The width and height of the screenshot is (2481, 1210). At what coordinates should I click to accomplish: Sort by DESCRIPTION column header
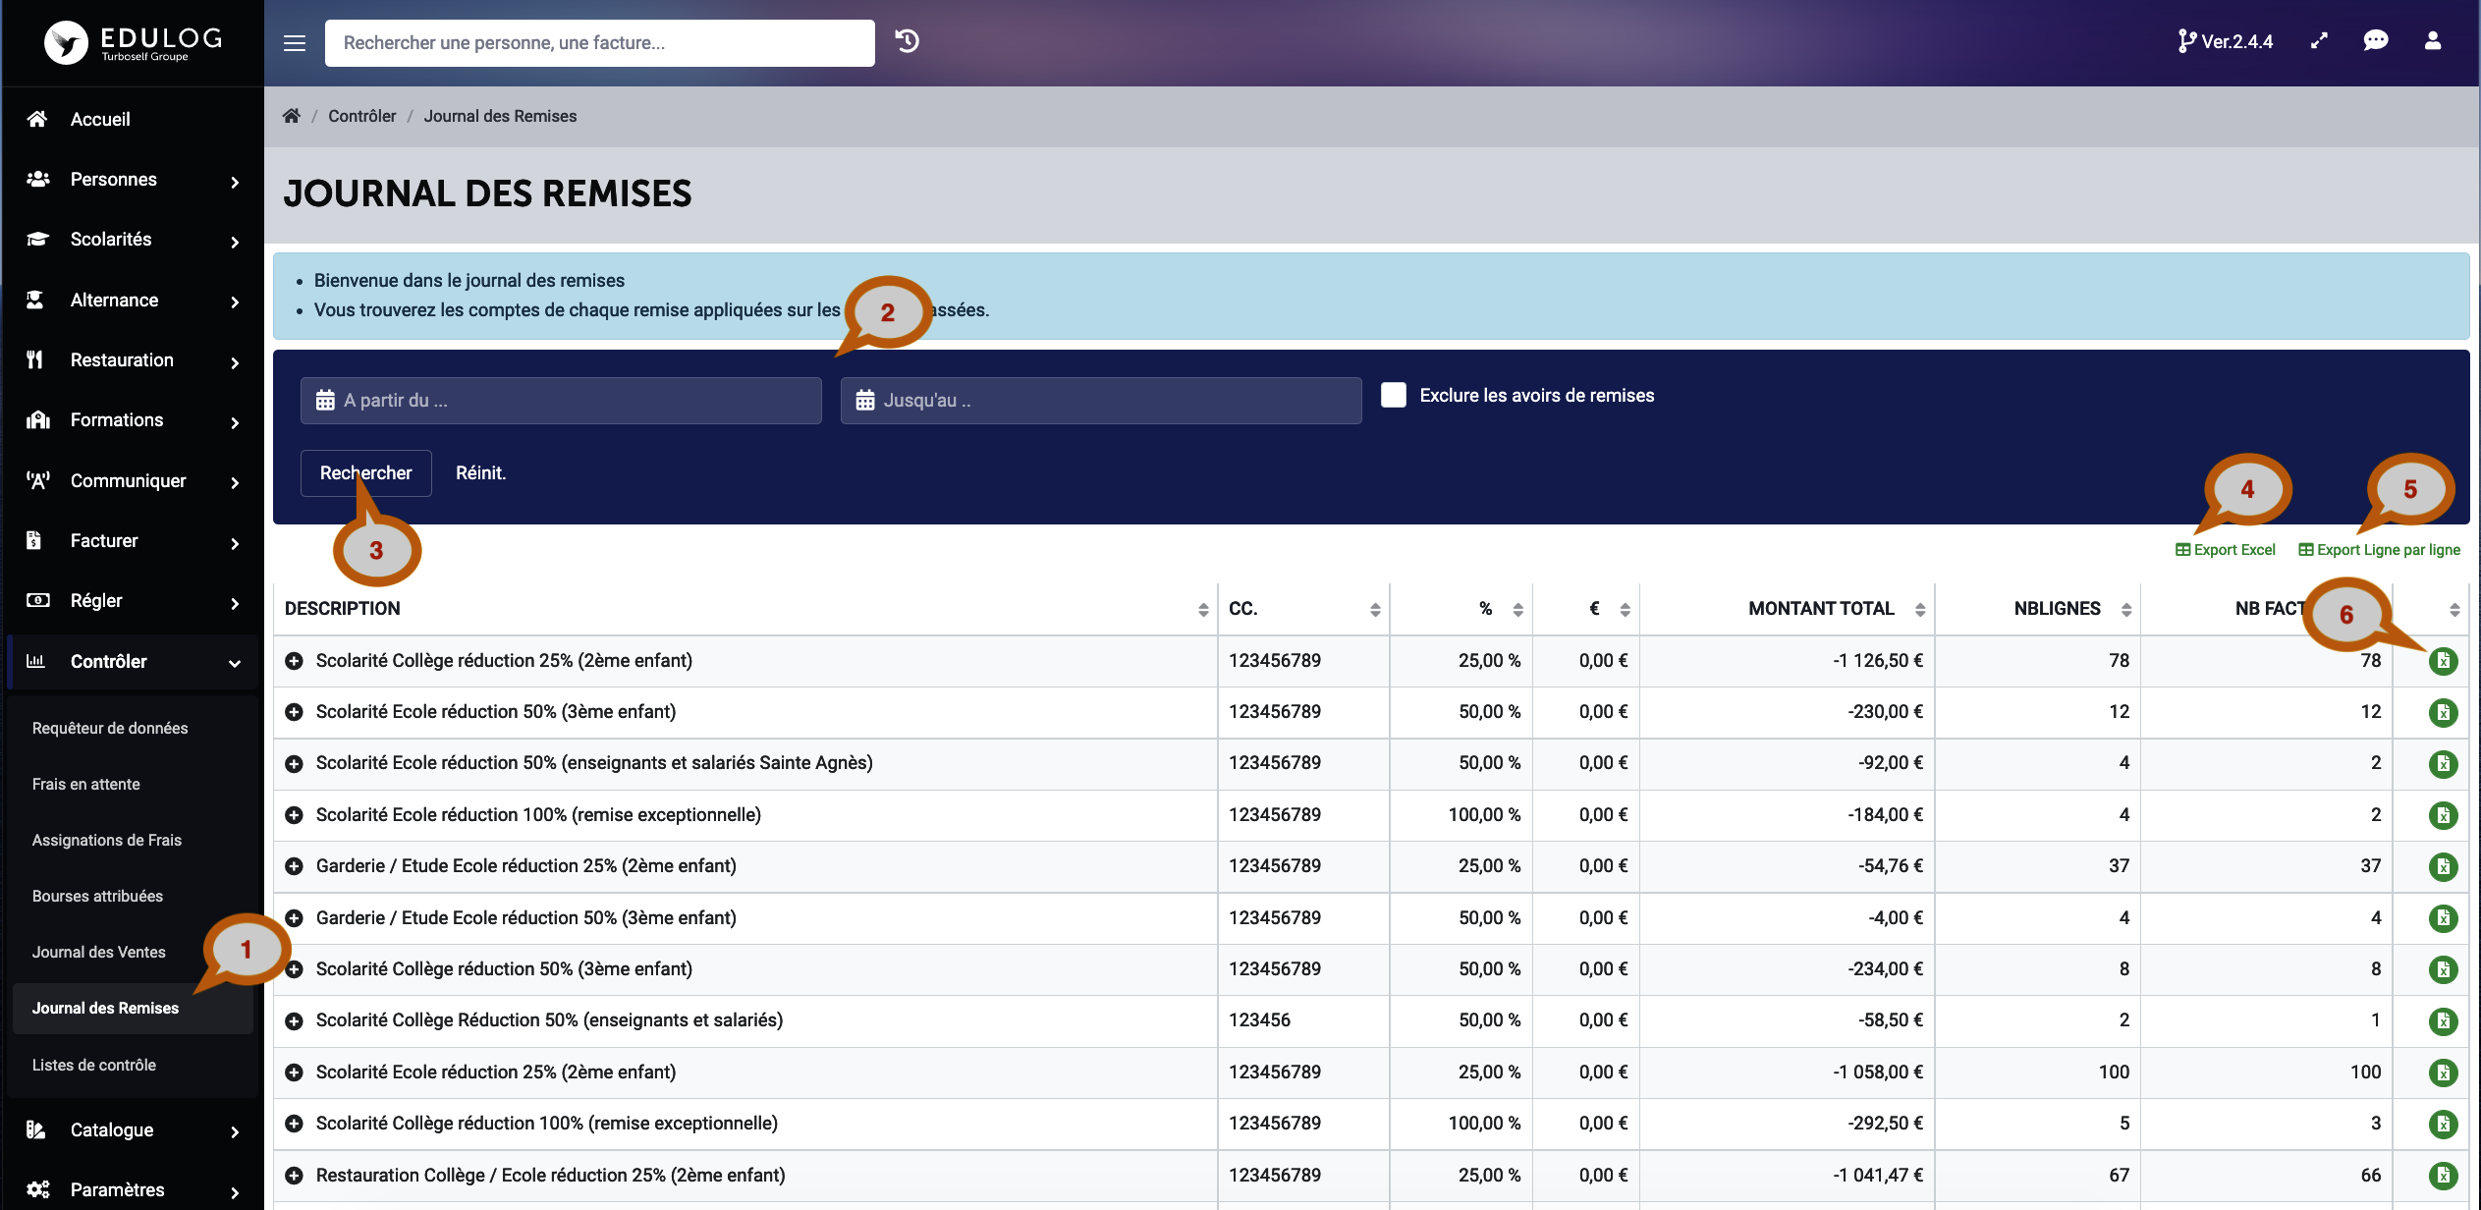pos(745,609)
